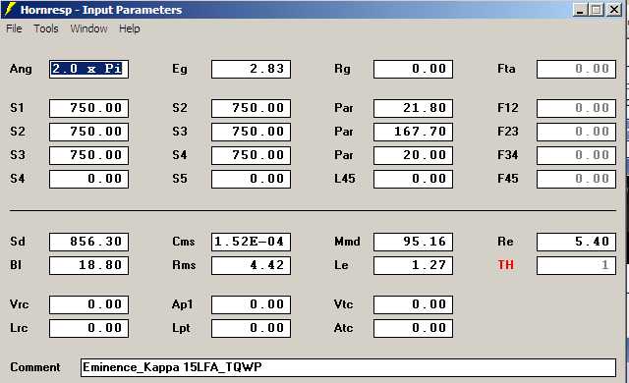Image resolution: width=629 pixels, height=383 pixels.
Task: Edit the Cms field showing 1.52E-04
Action: (251, 242)
